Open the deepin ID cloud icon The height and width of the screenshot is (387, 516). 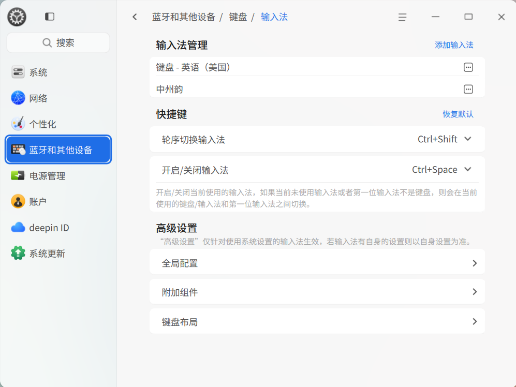pos(18,227)
